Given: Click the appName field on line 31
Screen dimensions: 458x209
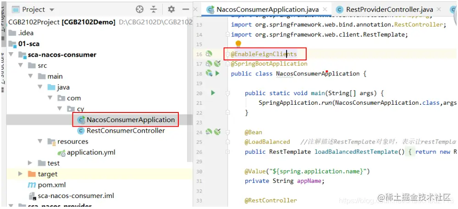Looking at the screenshot, I should 309,181.
